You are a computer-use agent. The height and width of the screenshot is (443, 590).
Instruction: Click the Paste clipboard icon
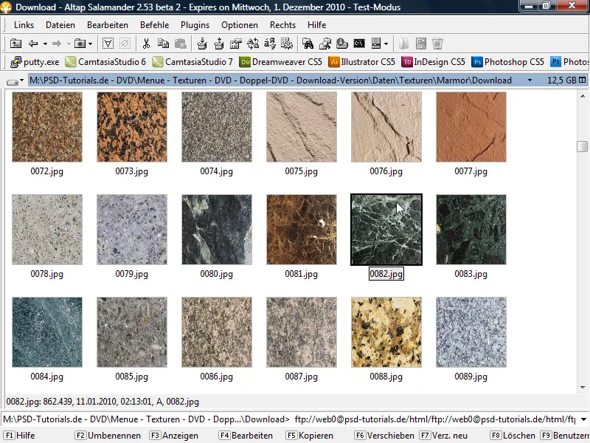tap(181, 44)
